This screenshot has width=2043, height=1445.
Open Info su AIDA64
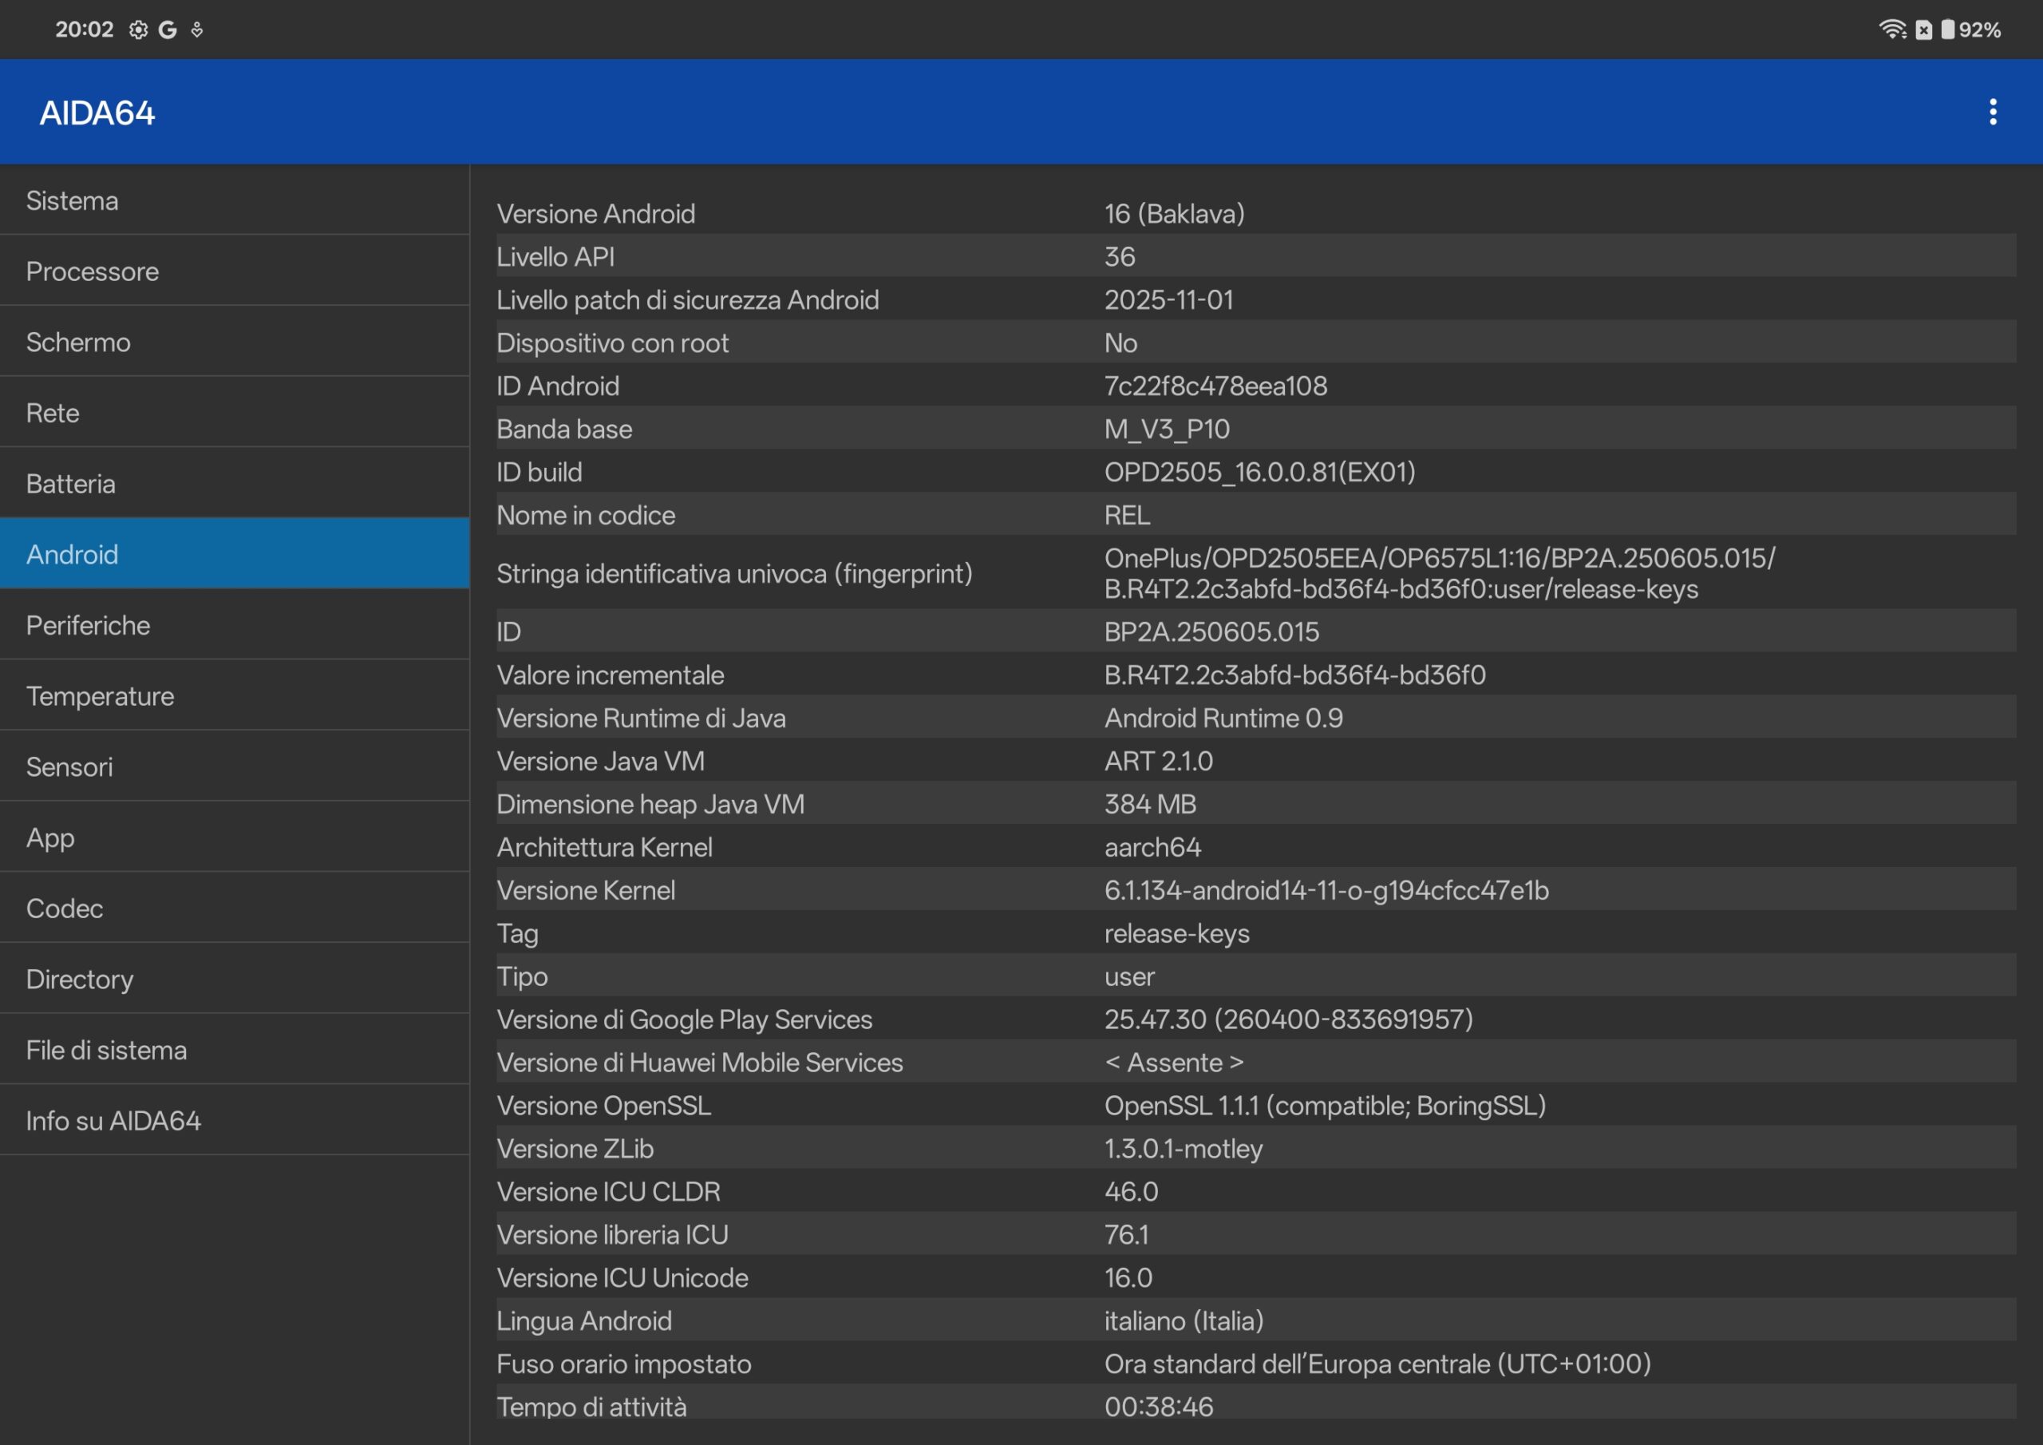[234, 1120]
